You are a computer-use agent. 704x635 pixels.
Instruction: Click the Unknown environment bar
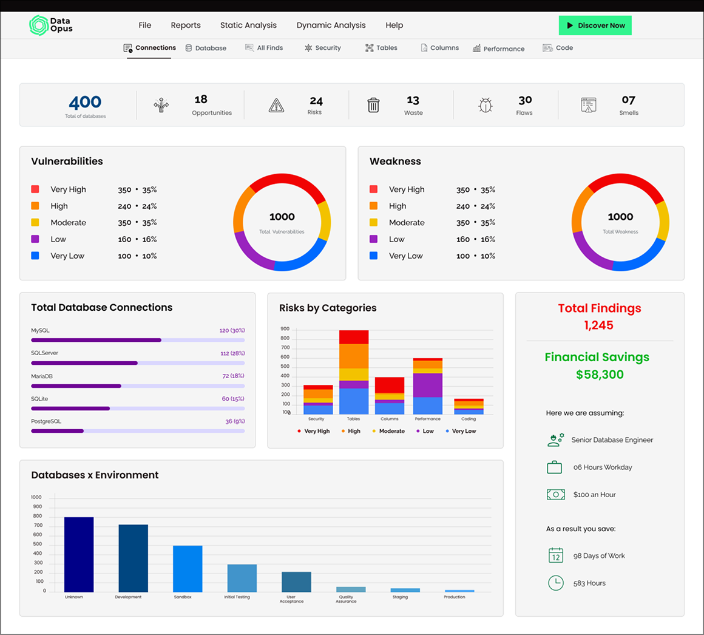pyautogui.click(x=79, y=555)
